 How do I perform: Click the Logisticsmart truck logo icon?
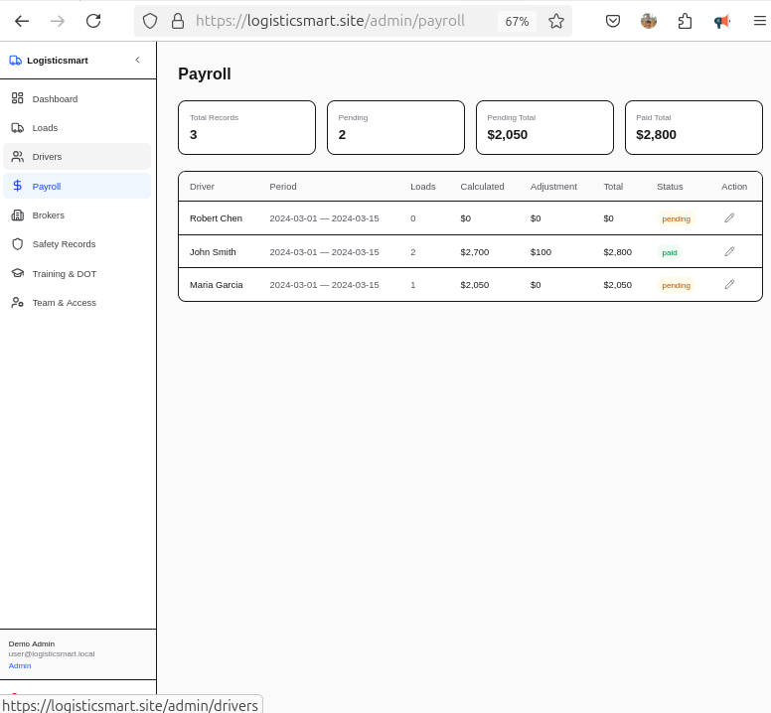(15, 61)
